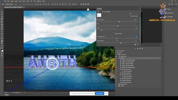The width and height of the screenshot is (178, 100).
Task: Open the Clone Source panel button
Action: click(169, 13)
